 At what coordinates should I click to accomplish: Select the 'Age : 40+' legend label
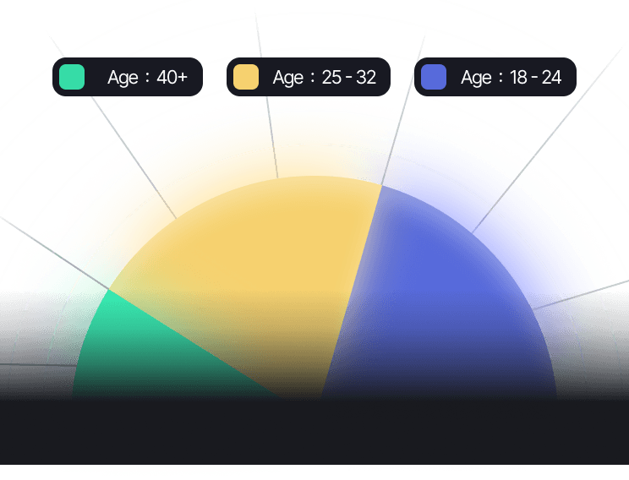pyautogui.click(x=147, y=78)
